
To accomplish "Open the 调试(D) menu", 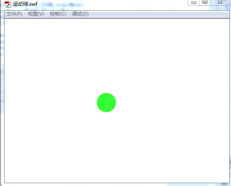I will [80, 14].
